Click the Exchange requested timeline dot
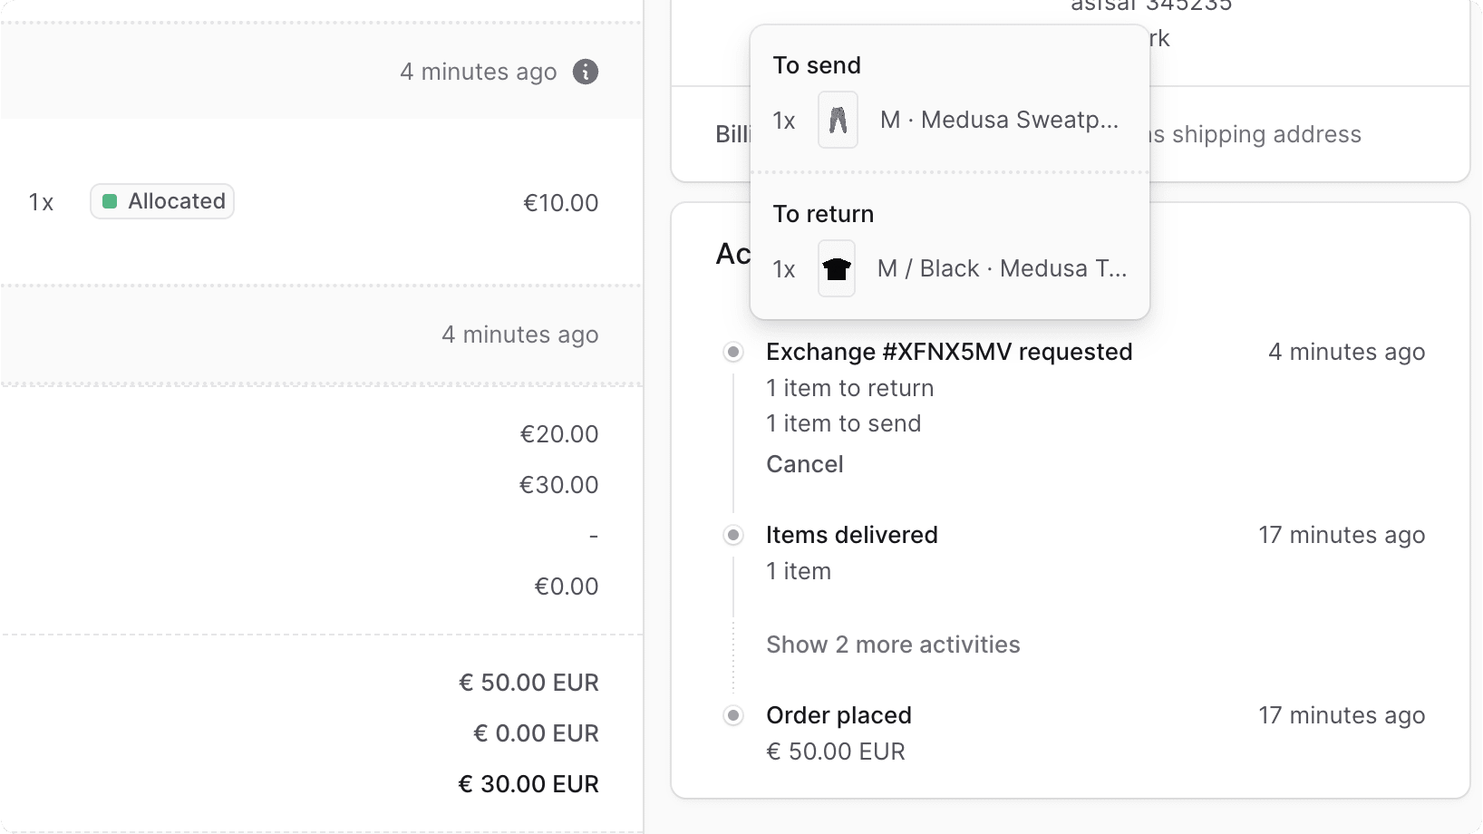1483x834 pixels. (732, 352)
